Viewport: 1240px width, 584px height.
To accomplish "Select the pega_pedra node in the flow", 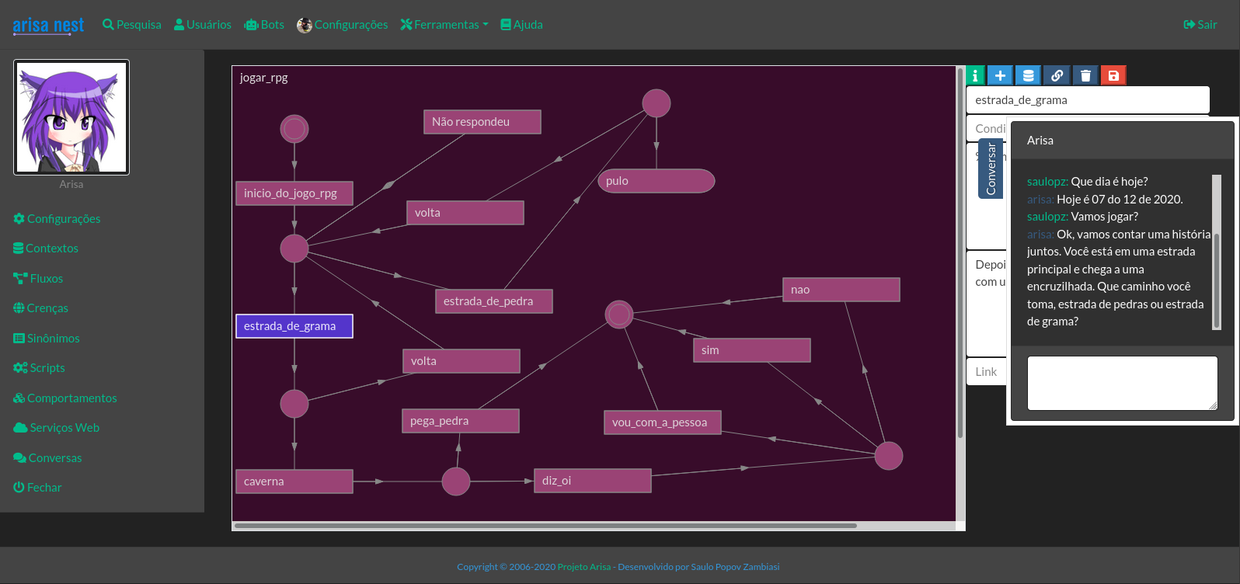I will (x=460, y=421).
